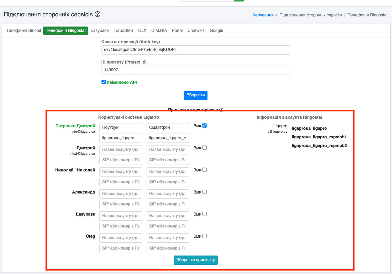This screenshot has width=392, height=274.
Task: Open the Google tab
Action: tap(216, 31)
